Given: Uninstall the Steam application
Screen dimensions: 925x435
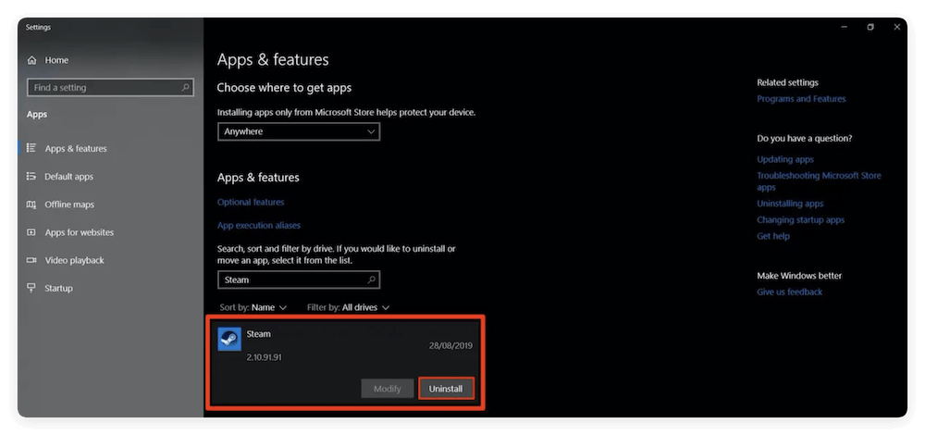Looking at the screenshot, I should [x=446, y=389].
